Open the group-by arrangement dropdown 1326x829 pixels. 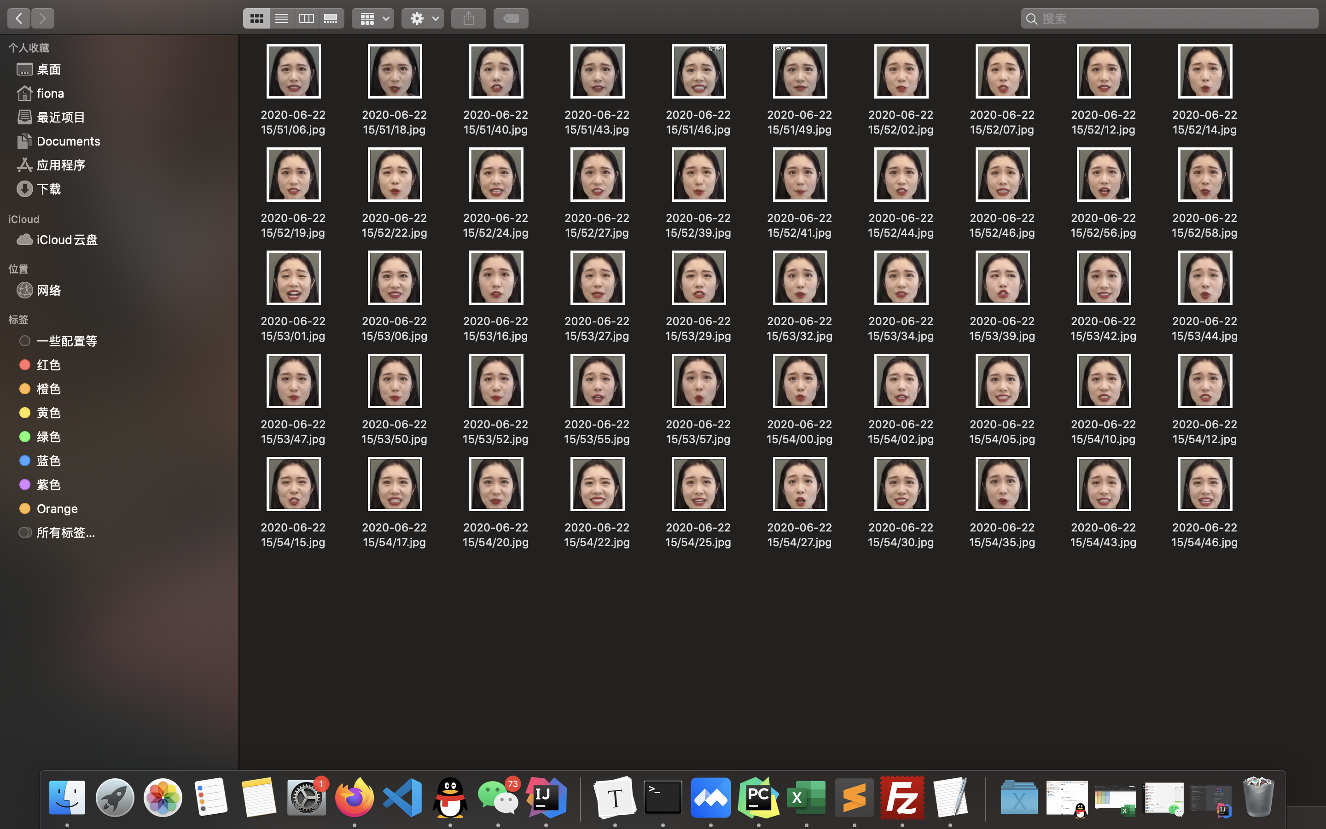tap(373, 18)
